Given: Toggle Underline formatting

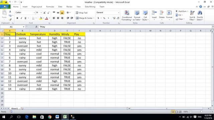Looking at the screenshot, I should coord(25,18).
